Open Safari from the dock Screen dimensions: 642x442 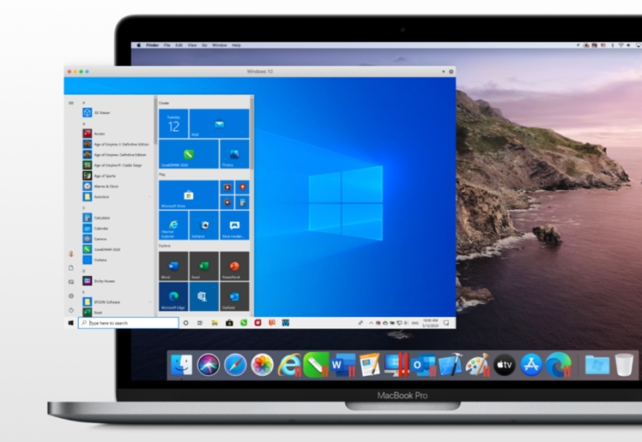pyautogui.click(x=235, y=365)
